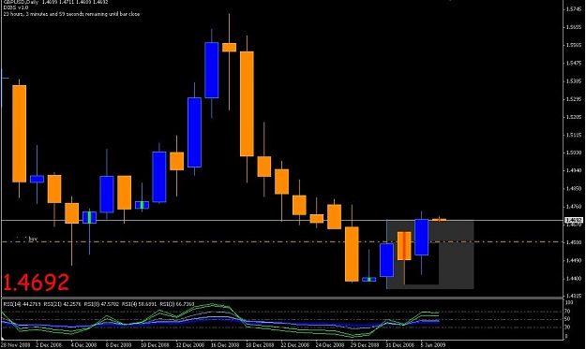The height and width of the screenshot is (349, 586).
Task: Click the 1.5655 price axis label
Action: coord(574,27)
